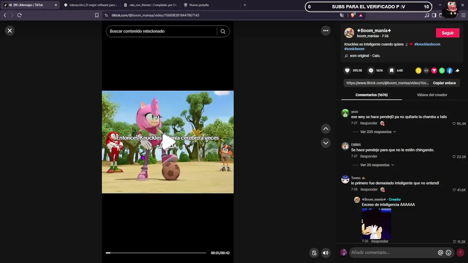Go to the next video arrow
This screenshot has height=263, width=468.
point(326,143)
